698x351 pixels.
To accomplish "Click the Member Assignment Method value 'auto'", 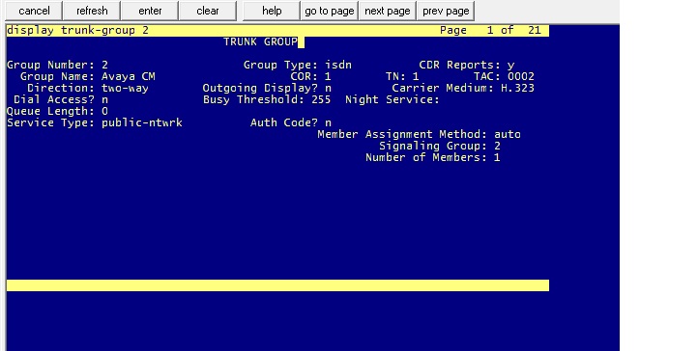I will pos(508,134).
